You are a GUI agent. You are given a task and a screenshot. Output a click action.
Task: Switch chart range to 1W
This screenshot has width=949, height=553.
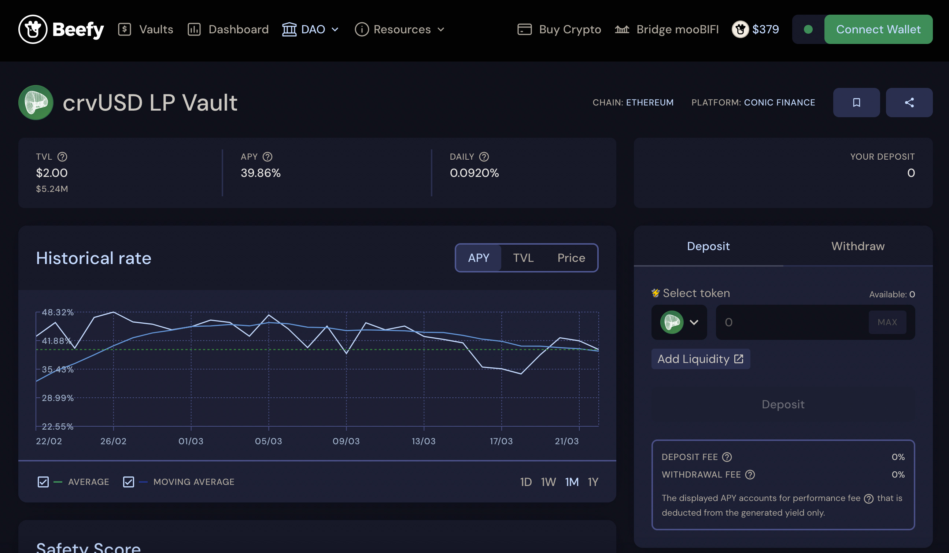[x=548, y=482]
